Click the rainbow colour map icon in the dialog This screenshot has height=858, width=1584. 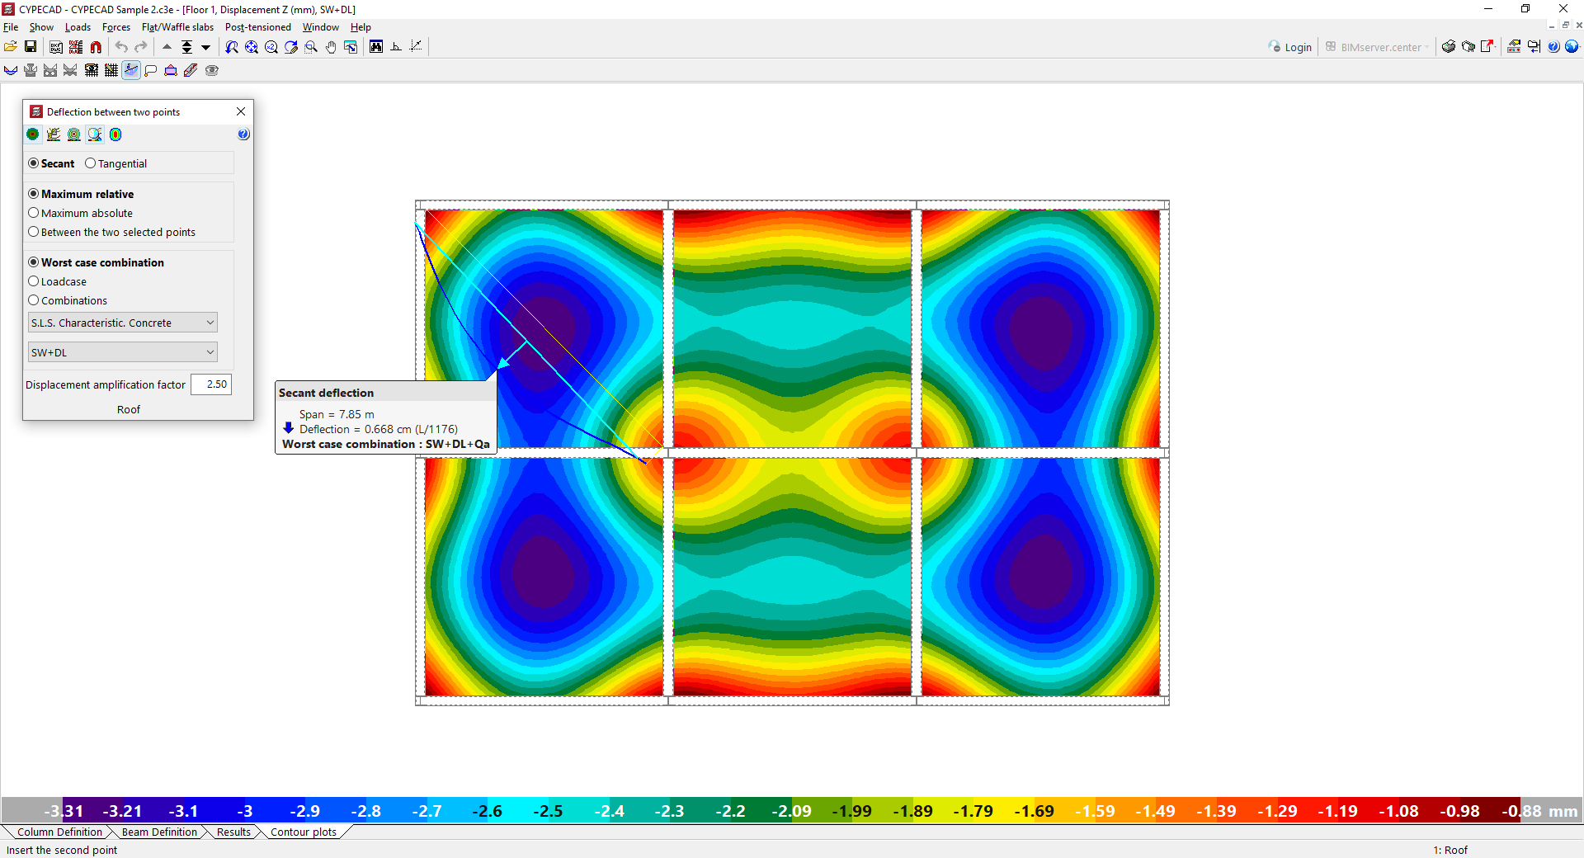(115, 134)
